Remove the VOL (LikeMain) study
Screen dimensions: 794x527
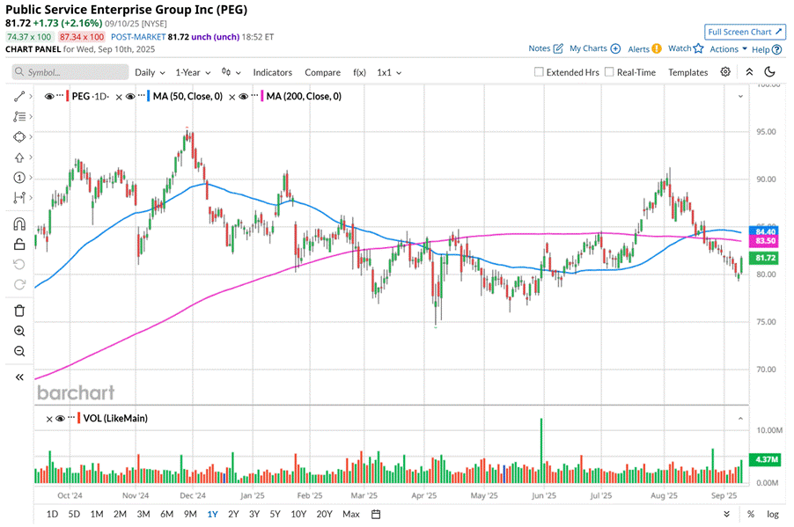click(49, 419)
